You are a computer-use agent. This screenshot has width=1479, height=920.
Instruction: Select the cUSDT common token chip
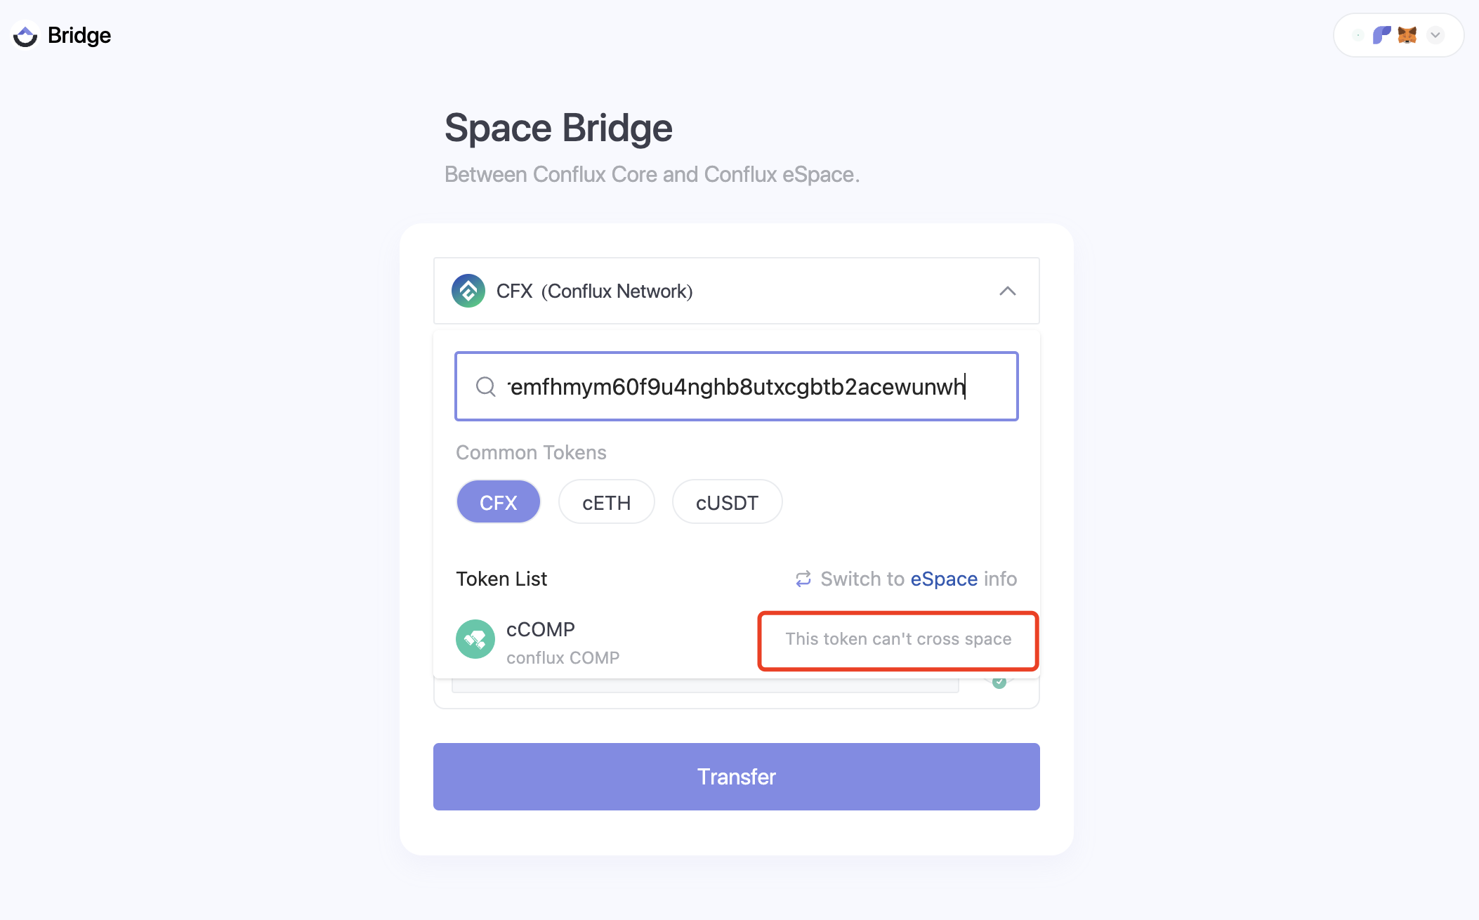727,501
